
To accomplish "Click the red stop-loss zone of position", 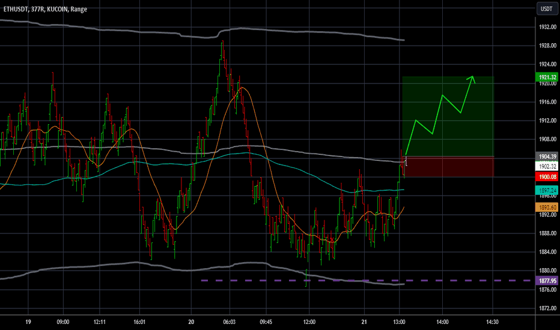I will (x=449, y=167).
